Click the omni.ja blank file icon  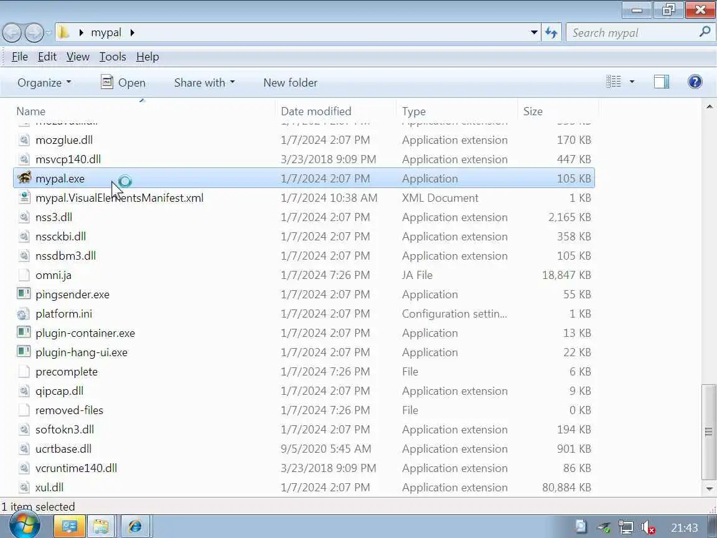pyautogui.click(x=24, y=275)
